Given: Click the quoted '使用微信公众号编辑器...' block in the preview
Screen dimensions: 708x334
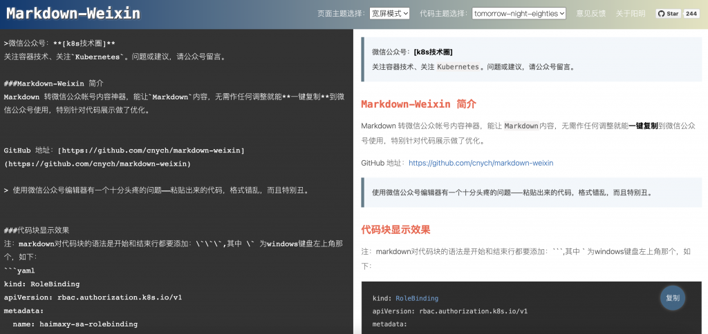Looking at the screenshot, I should [x=532, y=193].
